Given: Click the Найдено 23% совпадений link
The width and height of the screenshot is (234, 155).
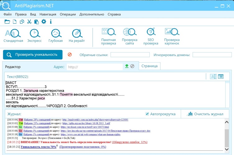Looking at the screenshot, I should (37, 123).
